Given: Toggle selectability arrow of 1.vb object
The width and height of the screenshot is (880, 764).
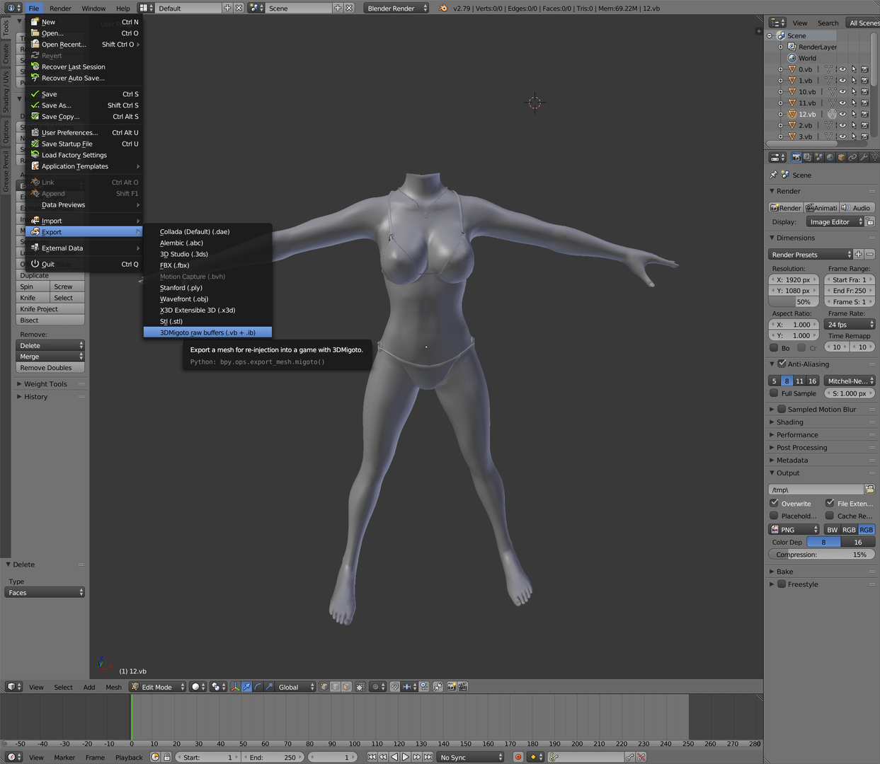Looking at the screenshot, I should coord(854,81).
